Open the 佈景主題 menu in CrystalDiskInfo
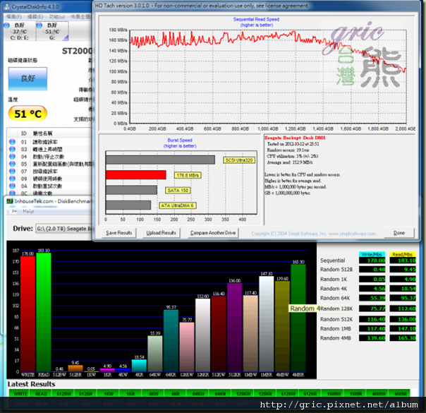The width and height of the screenshot is (426, 413). [81, 17]
